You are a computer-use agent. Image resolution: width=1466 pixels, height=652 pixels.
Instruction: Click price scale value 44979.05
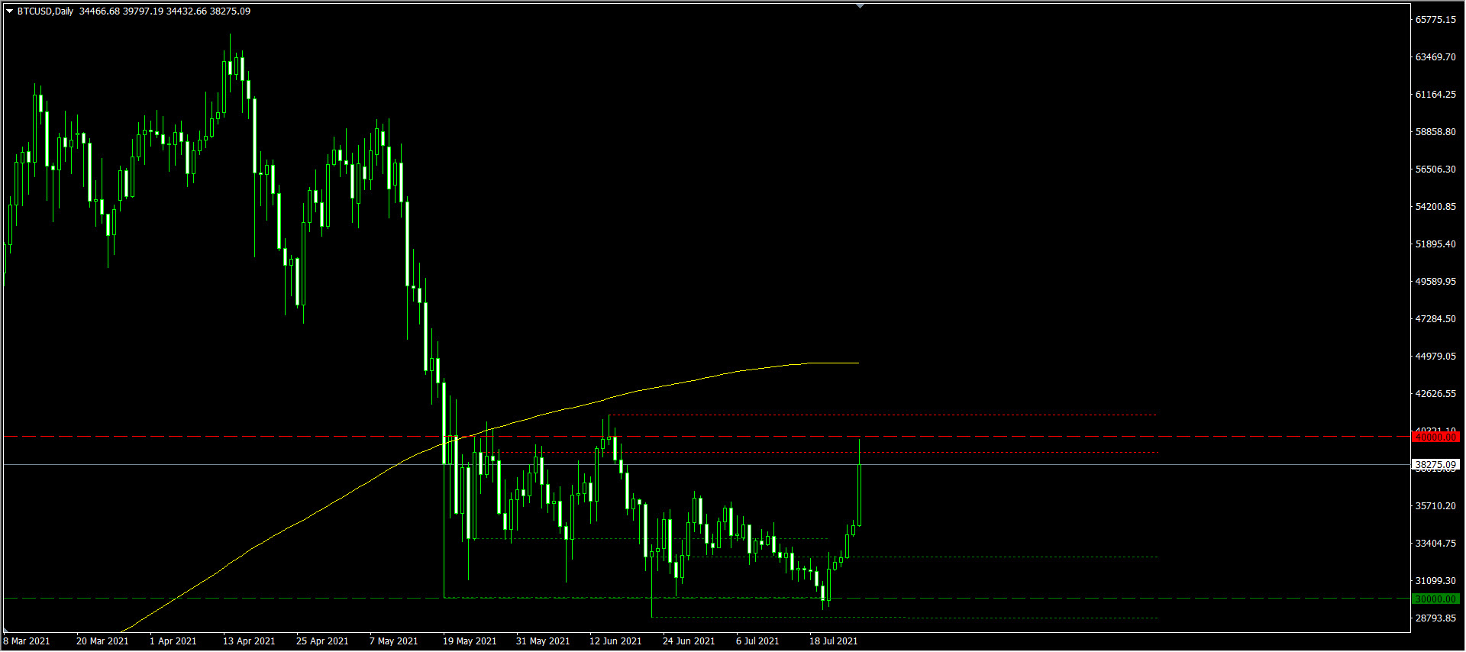pyautogui.click(x=1435, y=357)
